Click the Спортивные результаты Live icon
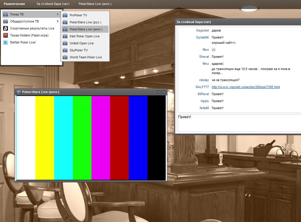This screenshot has height=222, width=301. coord(5,28)
